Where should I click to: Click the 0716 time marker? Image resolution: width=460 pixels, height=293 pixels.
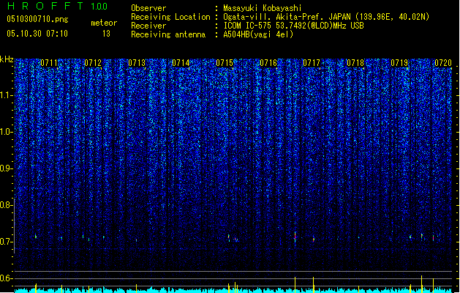point(268,63)
